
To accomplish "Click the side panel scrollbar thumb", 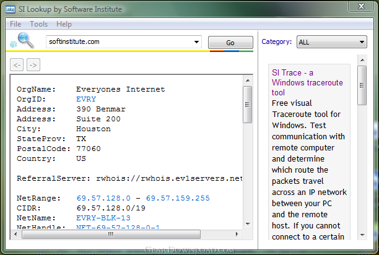I will click(x=362, y=85).
